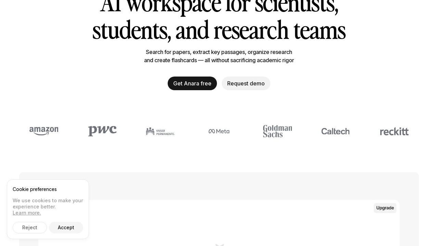
Task: Click the Goldman Sachs logo
Action: click(x=278, y=131)
